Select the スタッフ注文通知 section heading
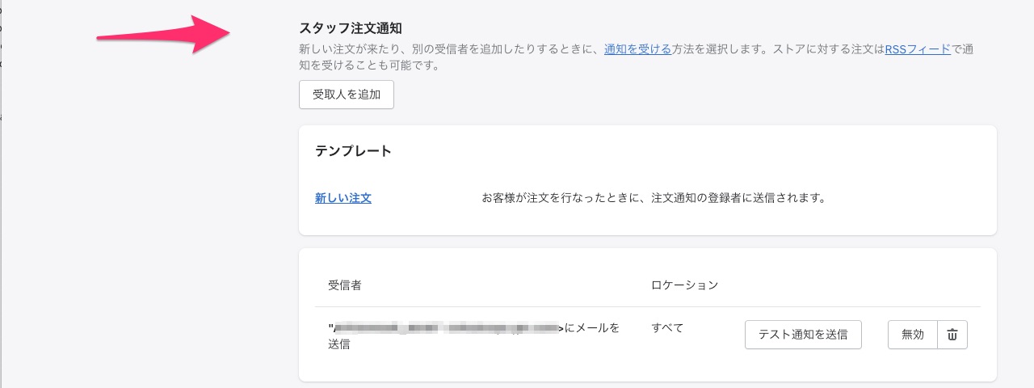The image size is (1034, 388). (x=351, y=29)
